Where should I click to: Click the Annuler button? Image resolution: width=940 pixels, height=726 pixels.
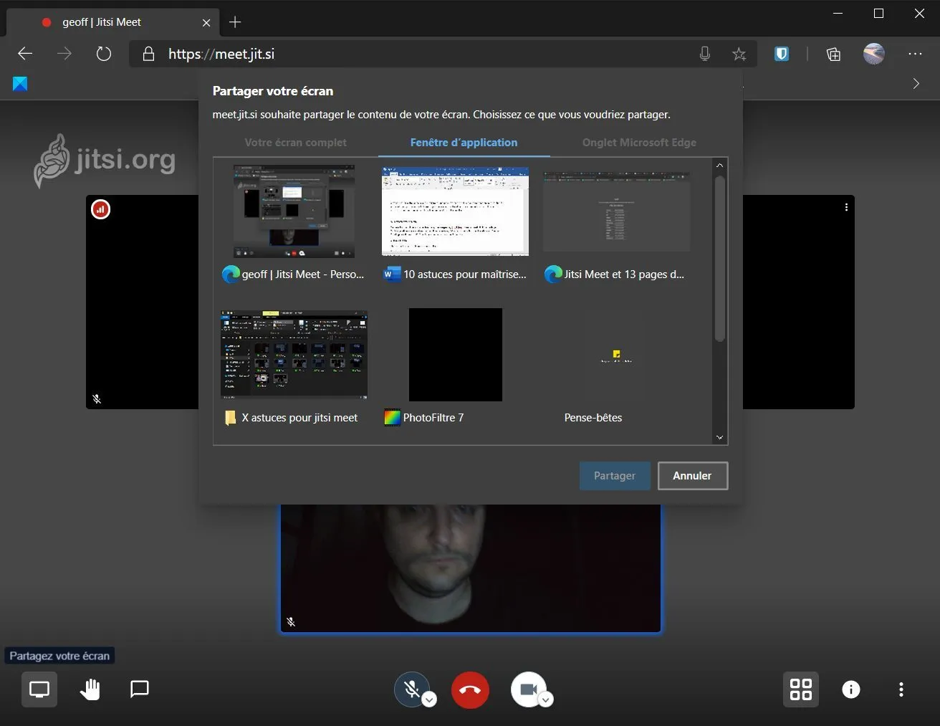coord(692,476)
